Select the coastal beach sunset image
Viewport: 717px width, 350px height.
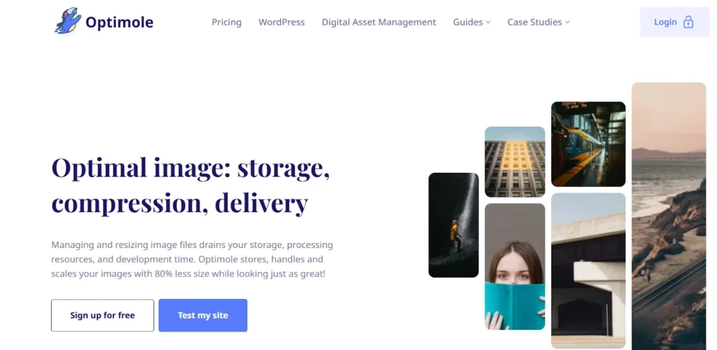coord(669,216)
